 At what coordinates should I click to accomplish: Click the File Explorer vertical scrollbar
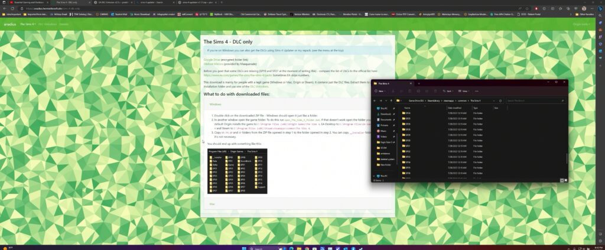[x=567, y=158]
